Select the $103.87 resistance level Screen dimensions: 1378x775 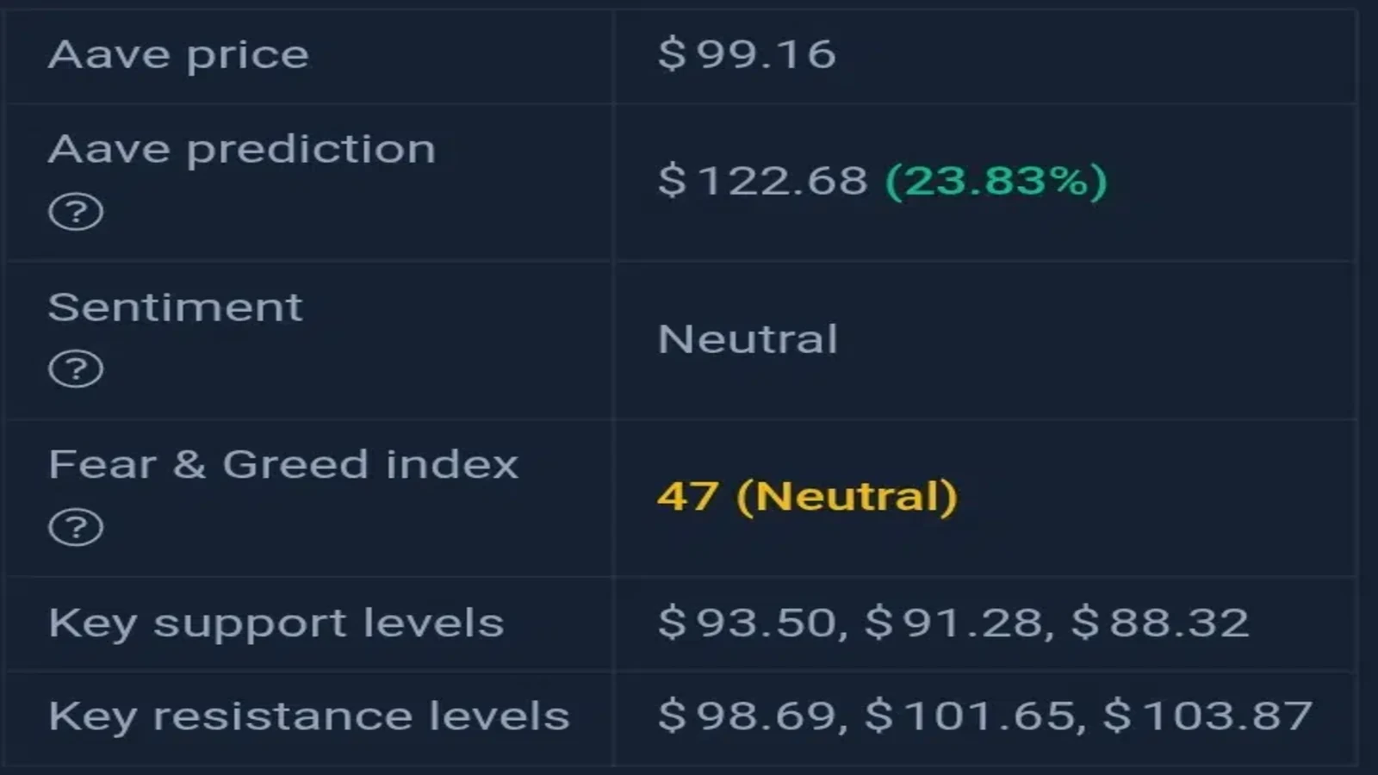pyautogui.click(x=1207, y=716)
